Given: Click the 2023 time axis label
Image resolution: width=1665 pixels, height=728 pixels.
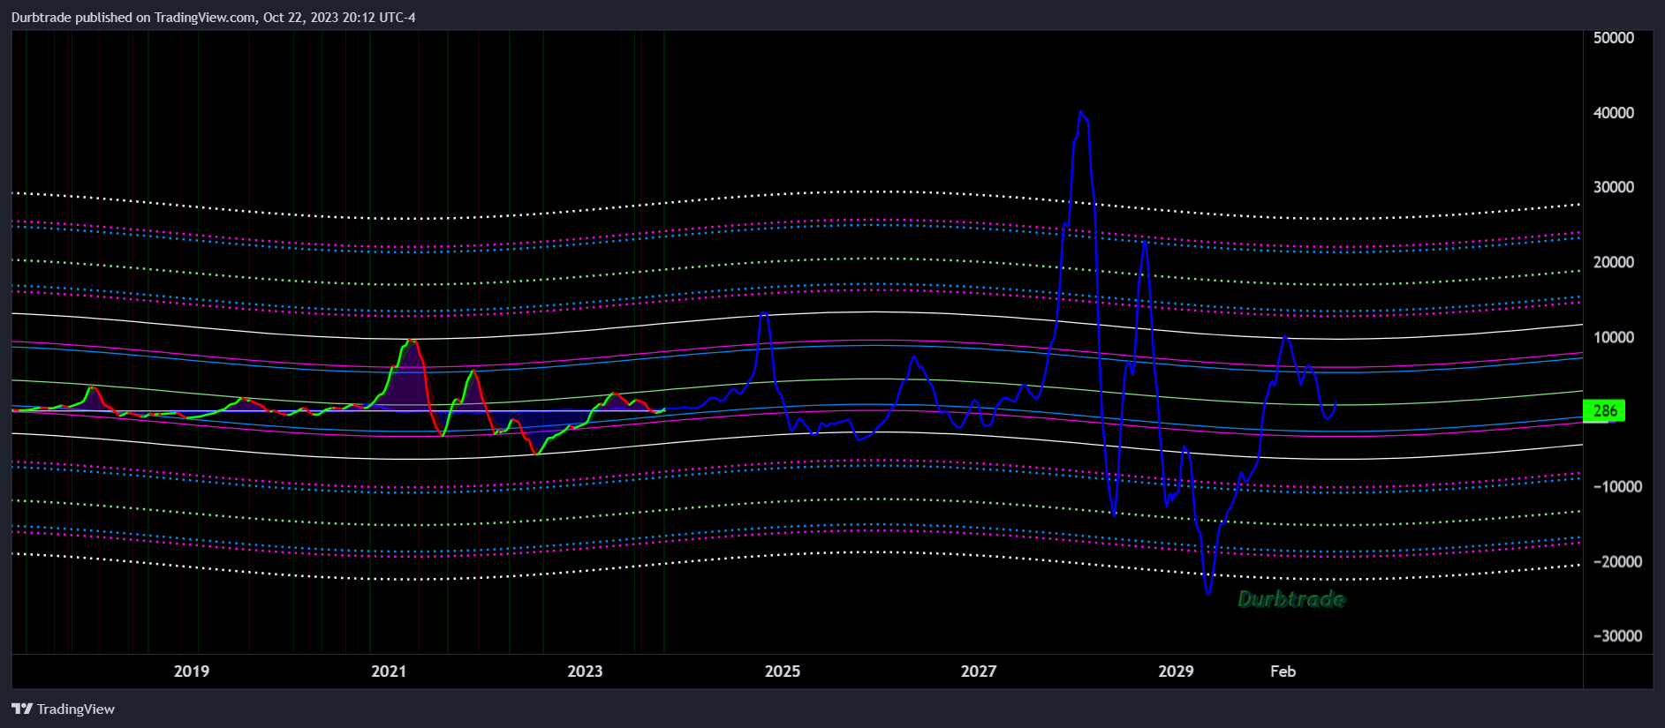Looking at the screenshot, I should 585,671.
